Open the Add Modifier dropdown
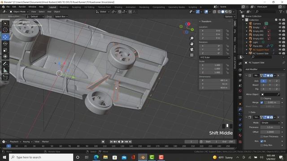287x161 pixels. [x=265, y=69]
